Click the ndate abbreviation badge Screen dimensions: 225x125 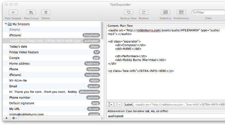point(95,80)
